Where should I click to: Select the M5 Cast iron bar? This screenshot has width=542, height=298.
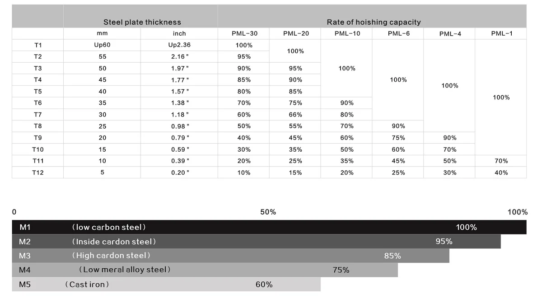(x=166, y=284)
